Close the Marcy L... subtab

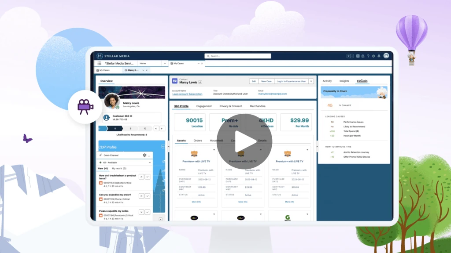(147, 70)
